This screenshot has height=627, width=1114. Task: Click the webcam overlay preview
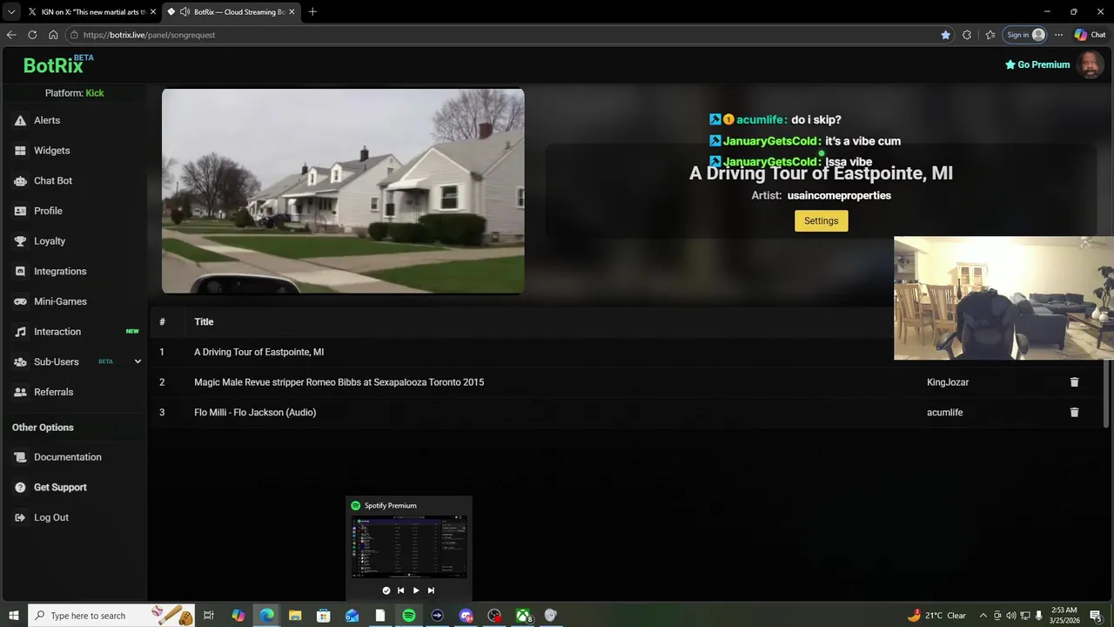1003,298
